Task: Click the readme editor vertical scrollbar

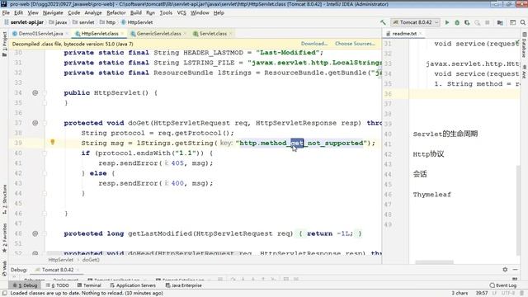Action: tap(518, 210)
